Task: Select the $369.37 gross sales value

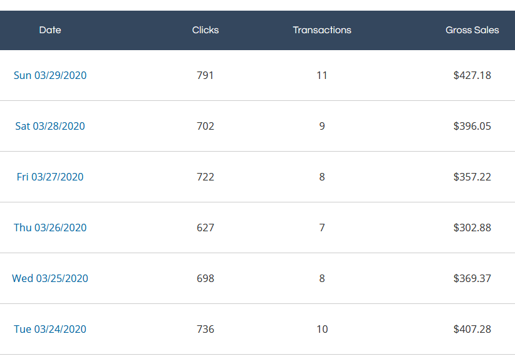Action: pyautogui.click(x=472, y=278)
